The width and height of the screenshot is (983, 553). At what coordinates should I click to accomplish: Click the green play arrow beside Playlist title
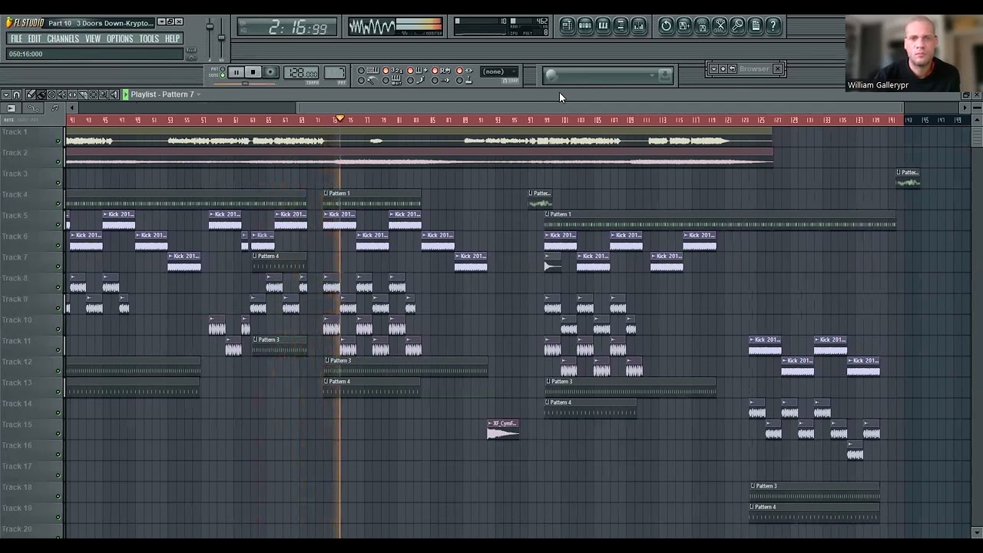(125, 94)
